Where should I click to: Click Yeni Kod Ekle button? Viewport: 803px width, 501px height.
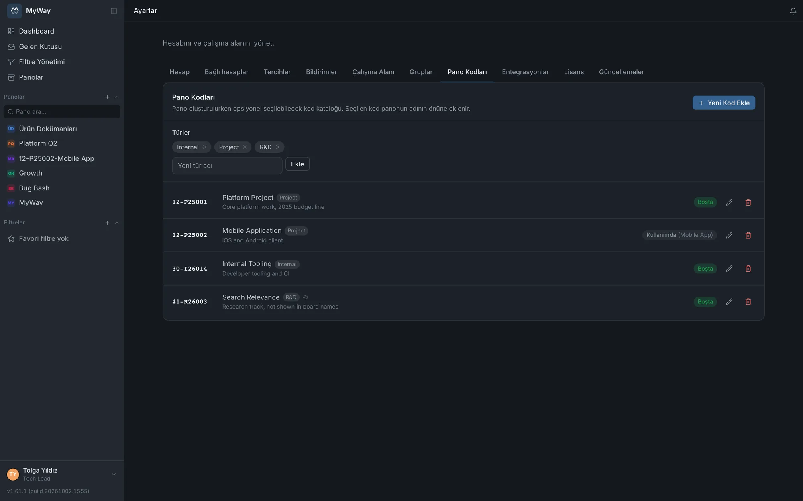click(x=724, y=103)
